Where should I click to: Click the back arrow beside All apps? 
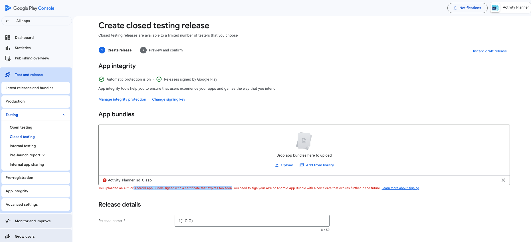[7, 21]
